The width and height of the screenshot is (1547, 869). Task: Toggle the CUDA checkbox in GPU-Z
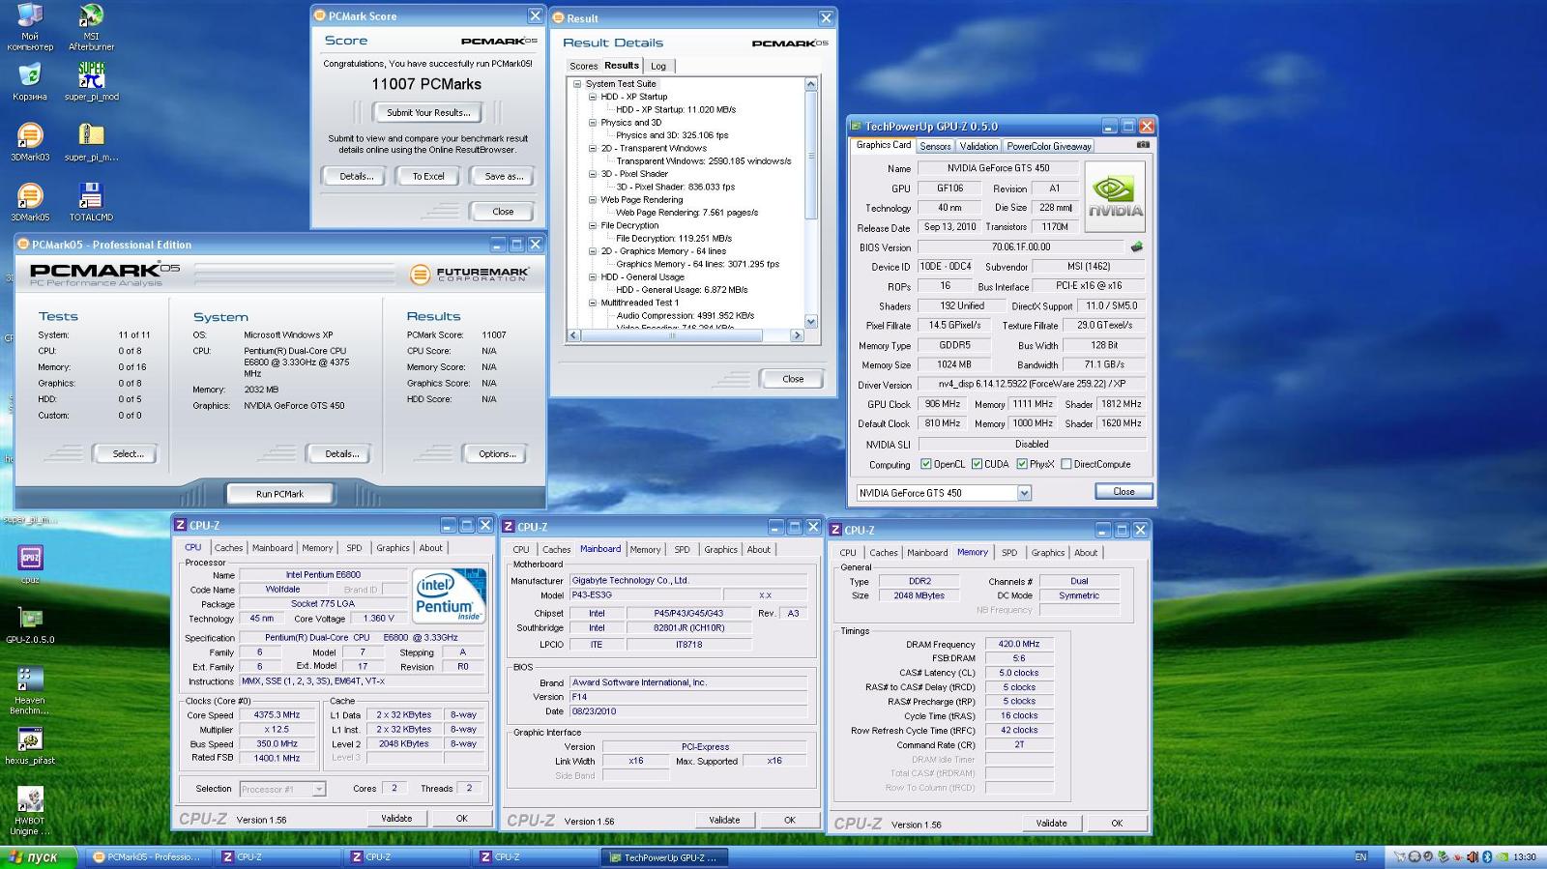tap(977, 464)
